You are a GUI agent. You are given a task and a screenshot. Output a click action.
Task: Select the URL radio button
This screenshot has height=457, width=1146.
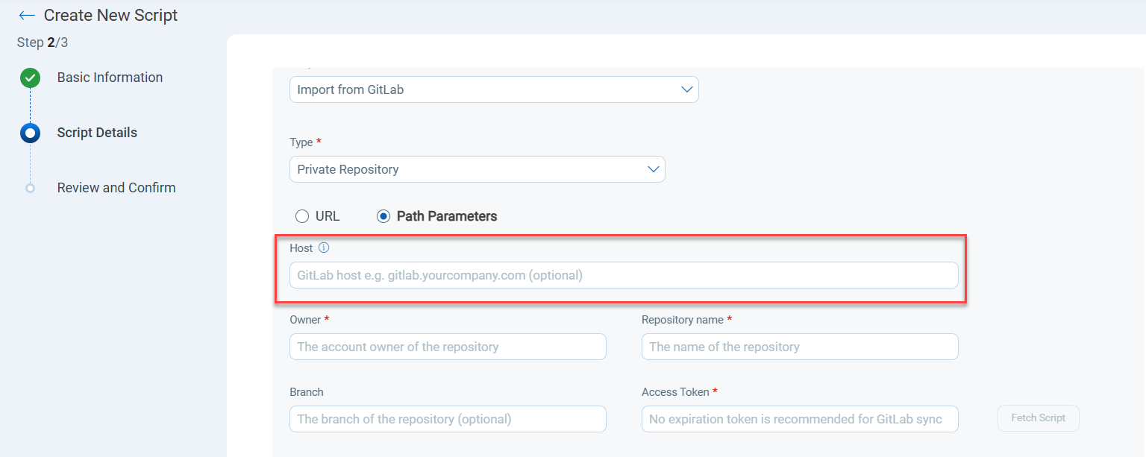click(x=302, y=216)
